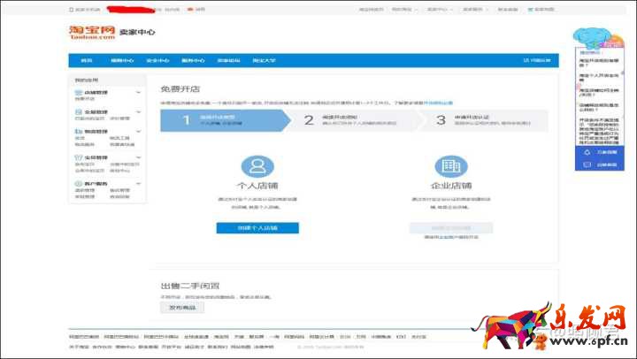Collapse the 店铺管理 sidebar section
This screenshot has width=637, height=359.
(x=138, y=92)
